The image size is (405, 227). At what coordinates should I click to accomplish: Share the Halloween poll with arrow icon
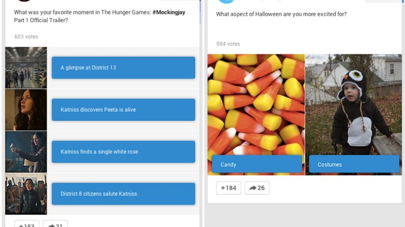pyautogui.click(x=257, y=188)
